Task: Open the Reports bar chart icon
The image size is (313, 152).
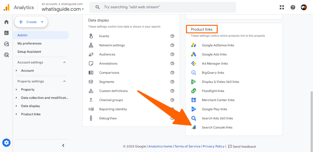Action: pyautogui.click(x=6, y=33)
